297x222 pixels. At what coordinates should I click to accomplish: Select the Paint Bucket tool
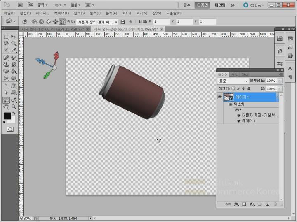point(14,71)
